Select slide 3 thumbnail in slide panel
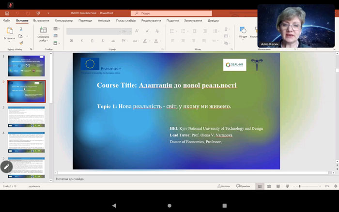 (x=26, y=116)
